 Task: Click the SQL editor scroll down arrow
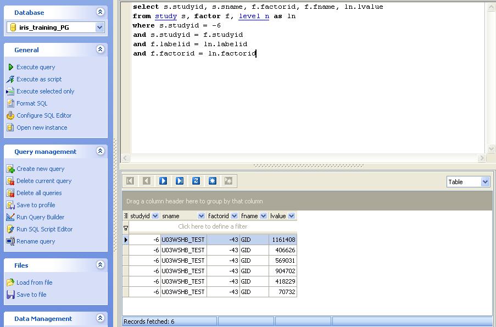491,148
